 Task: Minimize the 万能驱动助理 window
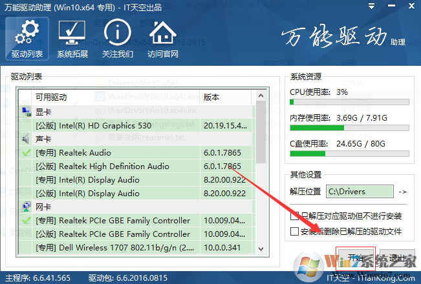391,6
